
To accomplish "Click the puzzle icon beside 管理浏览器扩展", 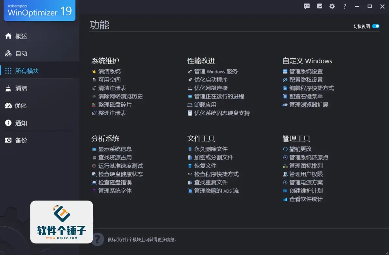I will coord(285,105).
